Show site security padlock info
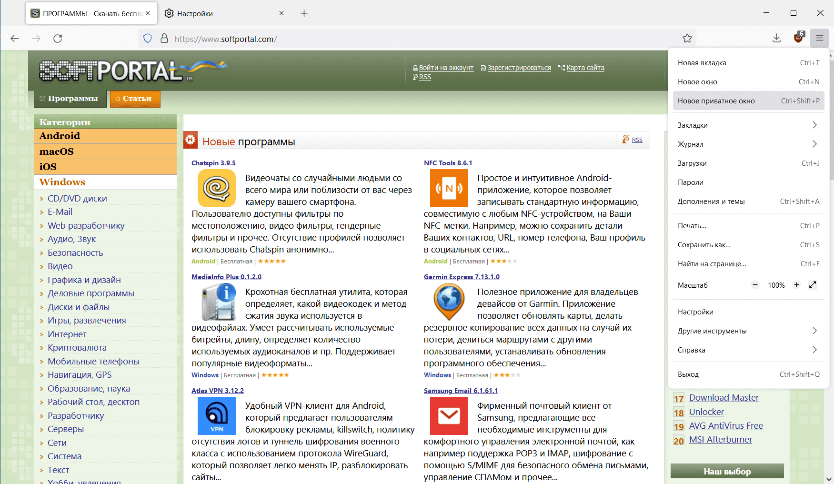Screen dimensions: 834x484 (x=164, y=39)
